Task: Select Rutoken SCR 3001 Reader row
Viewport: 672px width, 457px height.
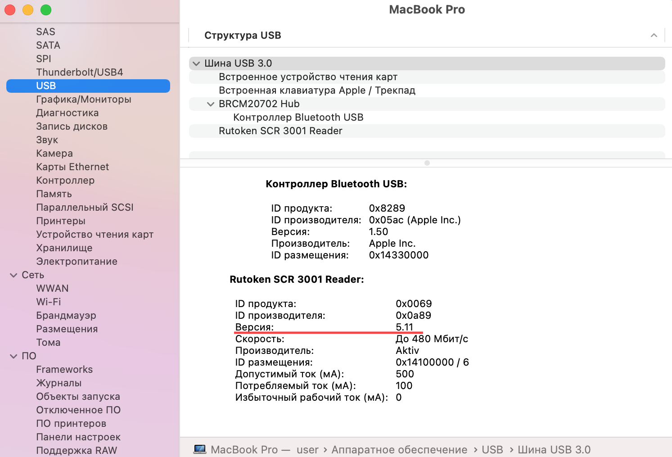Action: 427,131
